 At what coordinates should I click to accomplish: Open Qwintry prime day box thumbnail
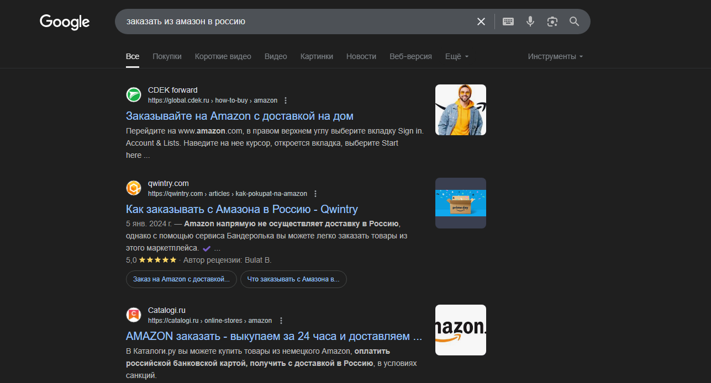461,203
